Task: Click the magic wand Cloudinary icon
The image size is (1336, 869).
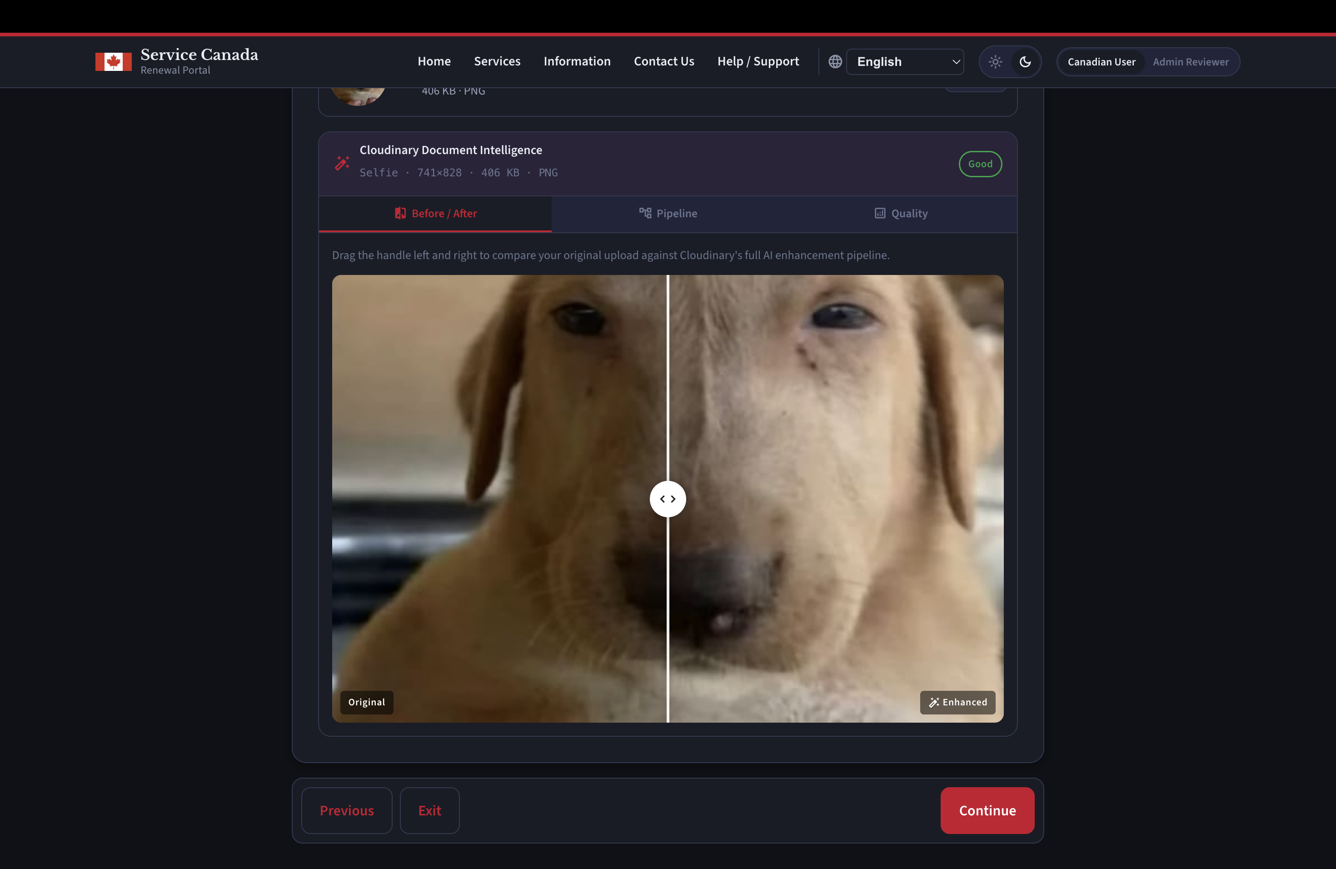Action: pos(343,163)
